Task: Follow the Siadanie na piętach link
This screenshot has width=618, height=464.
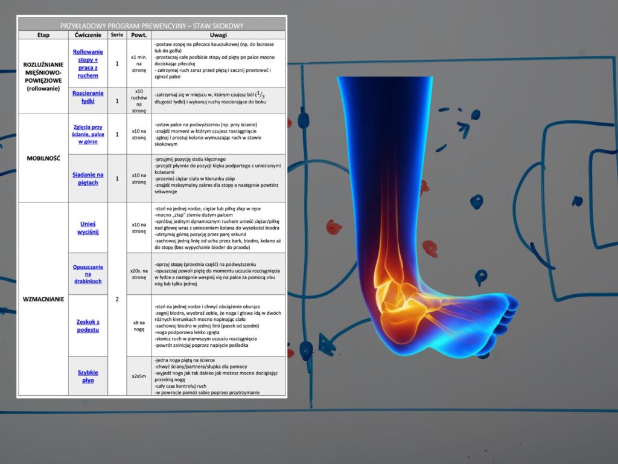Action: (x=88, y=178)
